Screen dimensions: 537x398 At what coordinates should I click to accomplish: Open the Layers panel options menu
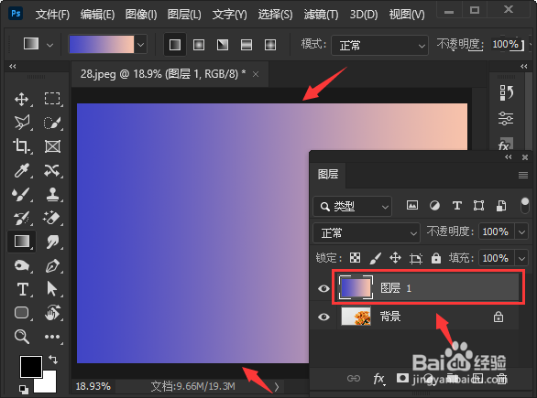pos(523,176)
